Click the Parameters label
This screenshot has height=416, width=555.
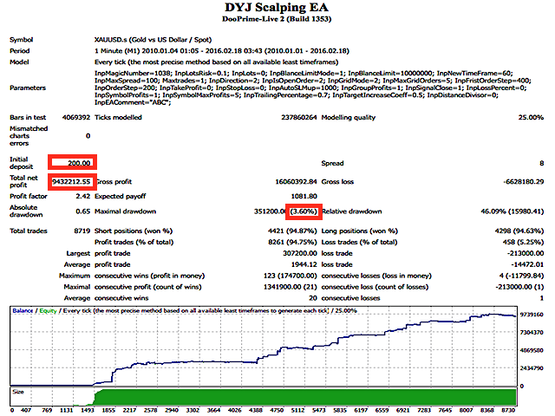click(28, 88)
